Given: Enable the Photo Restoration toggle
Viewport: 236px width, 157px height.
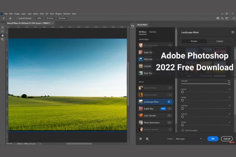Looking at the screenshot, I should coord(170,122).
